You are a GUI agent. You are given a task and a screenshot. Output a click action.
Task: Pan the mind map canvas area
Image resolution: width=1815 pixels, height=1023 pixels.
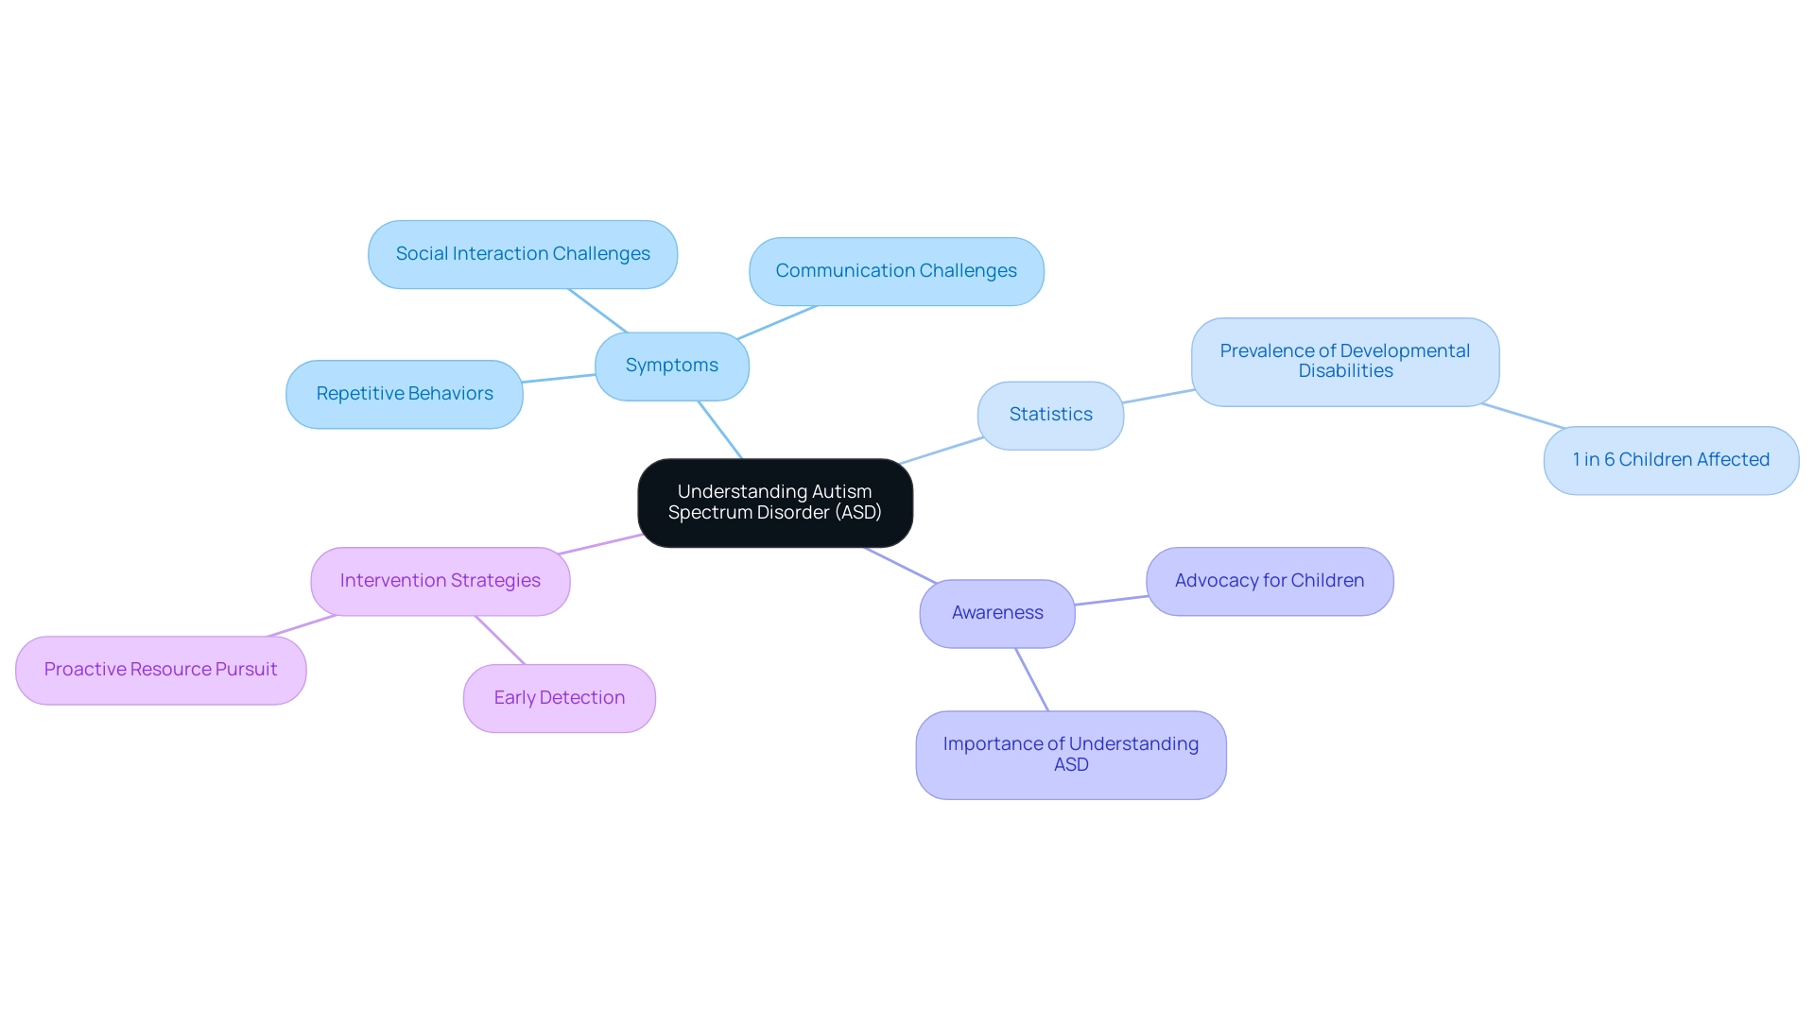(907, 511)
